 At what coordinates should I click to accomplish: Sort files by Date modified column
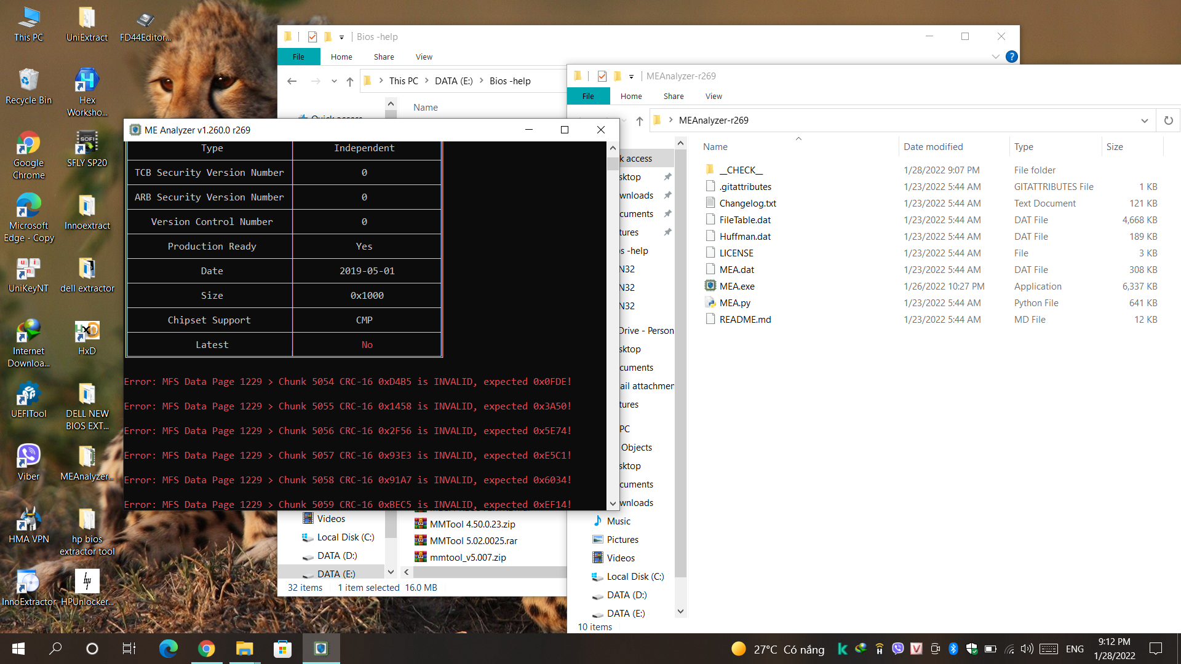tap(932, 147)
